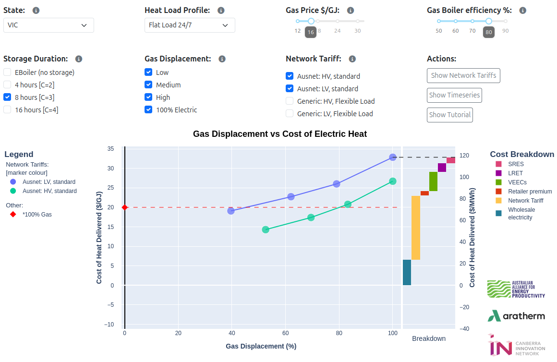Toggle Network Tariff in Cost Breakdown legend
The height and width of the screenshot is (362, 557).
point(525,201)
